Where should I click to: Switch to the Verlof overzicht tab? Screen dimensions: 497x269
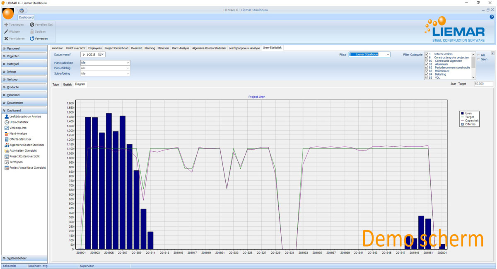[x=75, y=48]
